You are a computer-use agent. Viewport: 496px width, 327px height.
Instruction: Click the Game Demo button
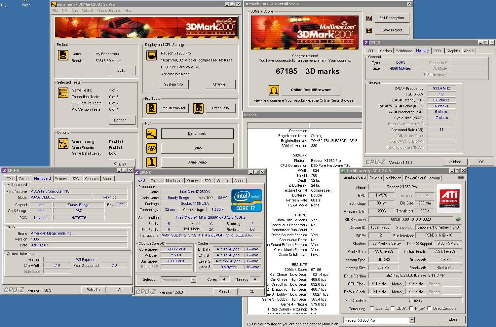coord(197,162)
